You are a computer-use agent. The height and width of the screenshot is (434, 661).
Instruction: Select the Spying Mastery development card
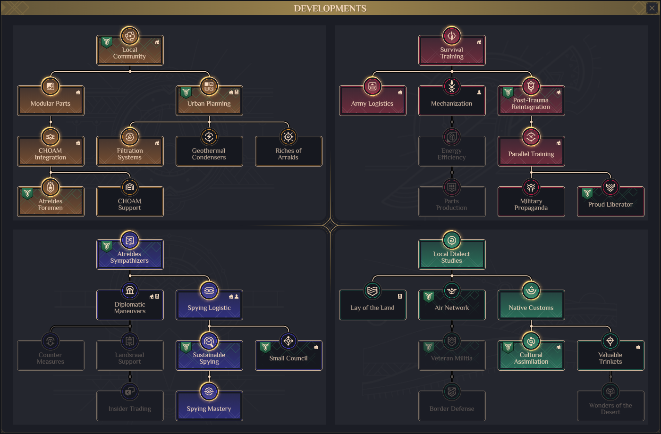click(x=209, y=406)
